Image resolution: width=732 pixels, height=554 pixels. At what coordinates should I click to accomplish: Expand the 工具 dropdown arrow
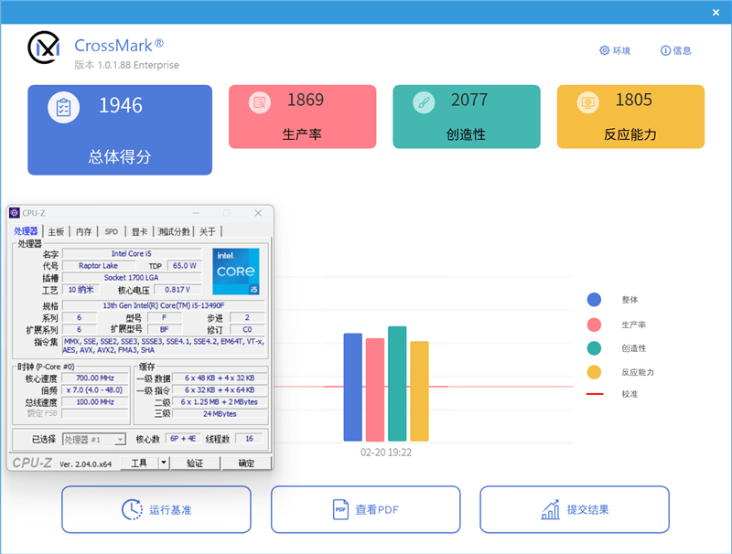click(164, 463)
